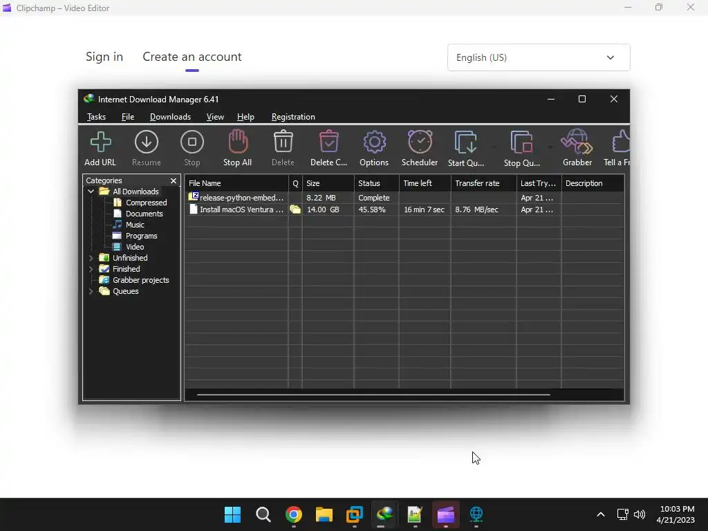Image resolution: width=708 pixels, height=531 pixels.
Task: Select release-python-embed download row
Action: pyautogui.click(x=404, y=198)
